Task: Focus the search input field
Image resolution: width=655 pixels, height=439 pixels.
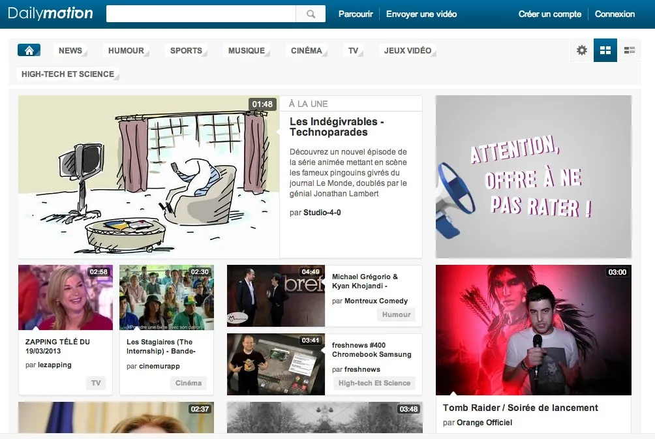Action: click(201, 14)
